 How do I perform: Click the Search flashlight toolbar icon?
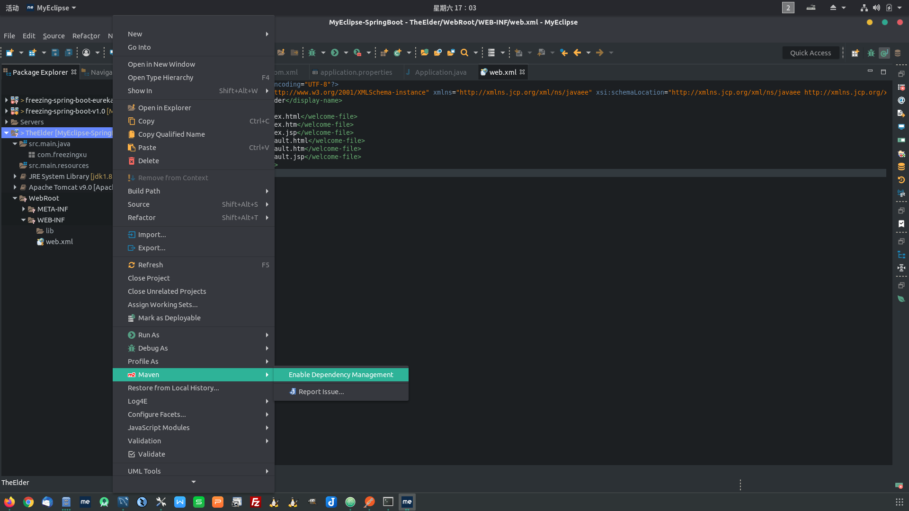pos(464,53)
